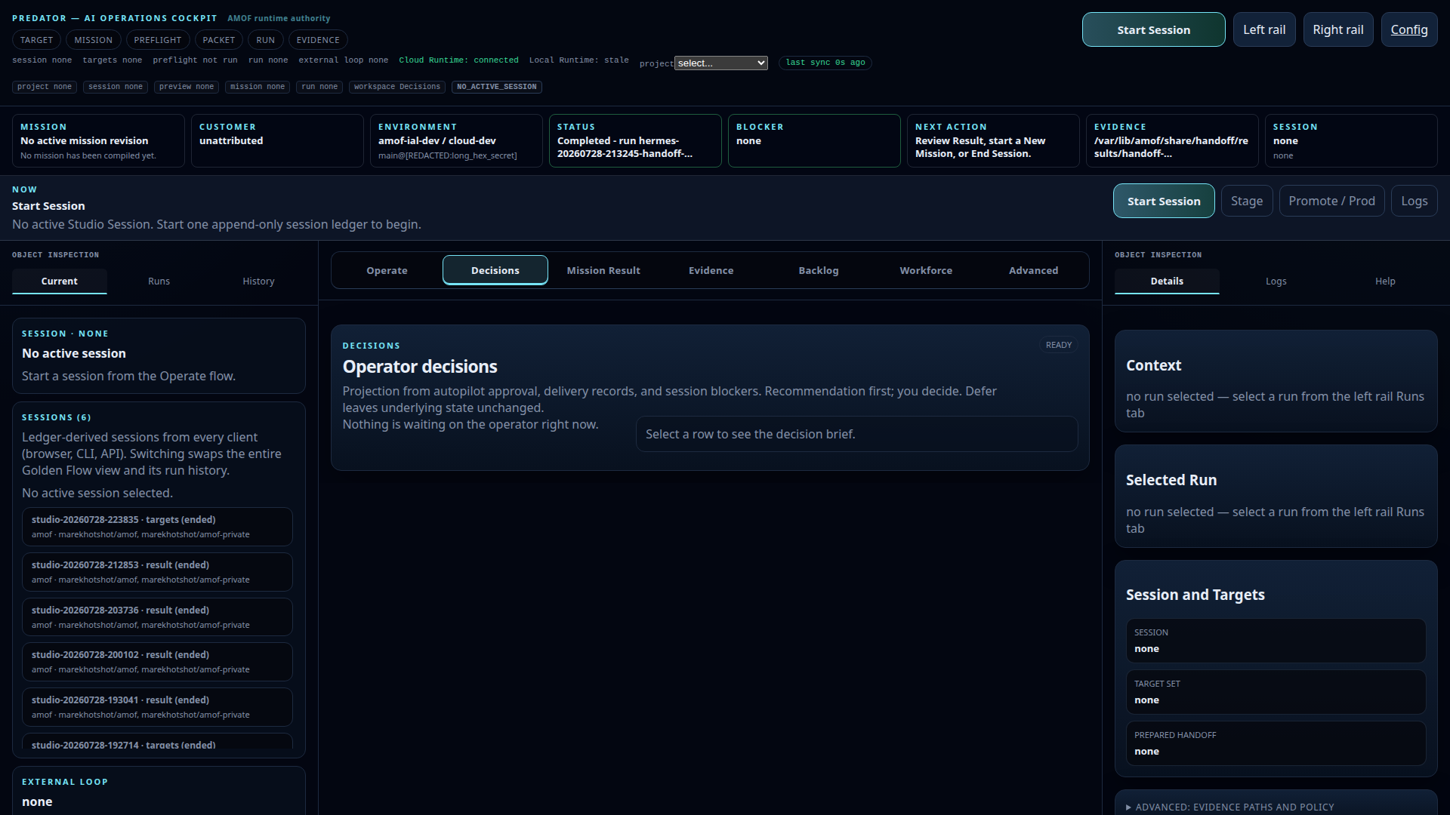Click the ENVIRONMENT amof-ial-dev card
This screenshot has width=1450, height=815.
[x=456, y=140]
